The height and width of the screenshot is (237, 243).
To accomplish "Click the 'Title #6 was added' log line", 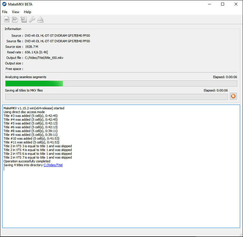I will (31, 127).
